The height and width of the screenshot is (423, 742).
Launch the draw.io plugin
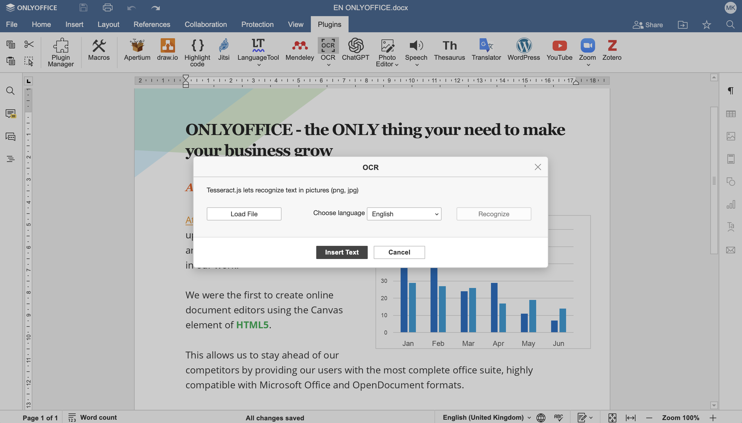click(x=167, y=50)
